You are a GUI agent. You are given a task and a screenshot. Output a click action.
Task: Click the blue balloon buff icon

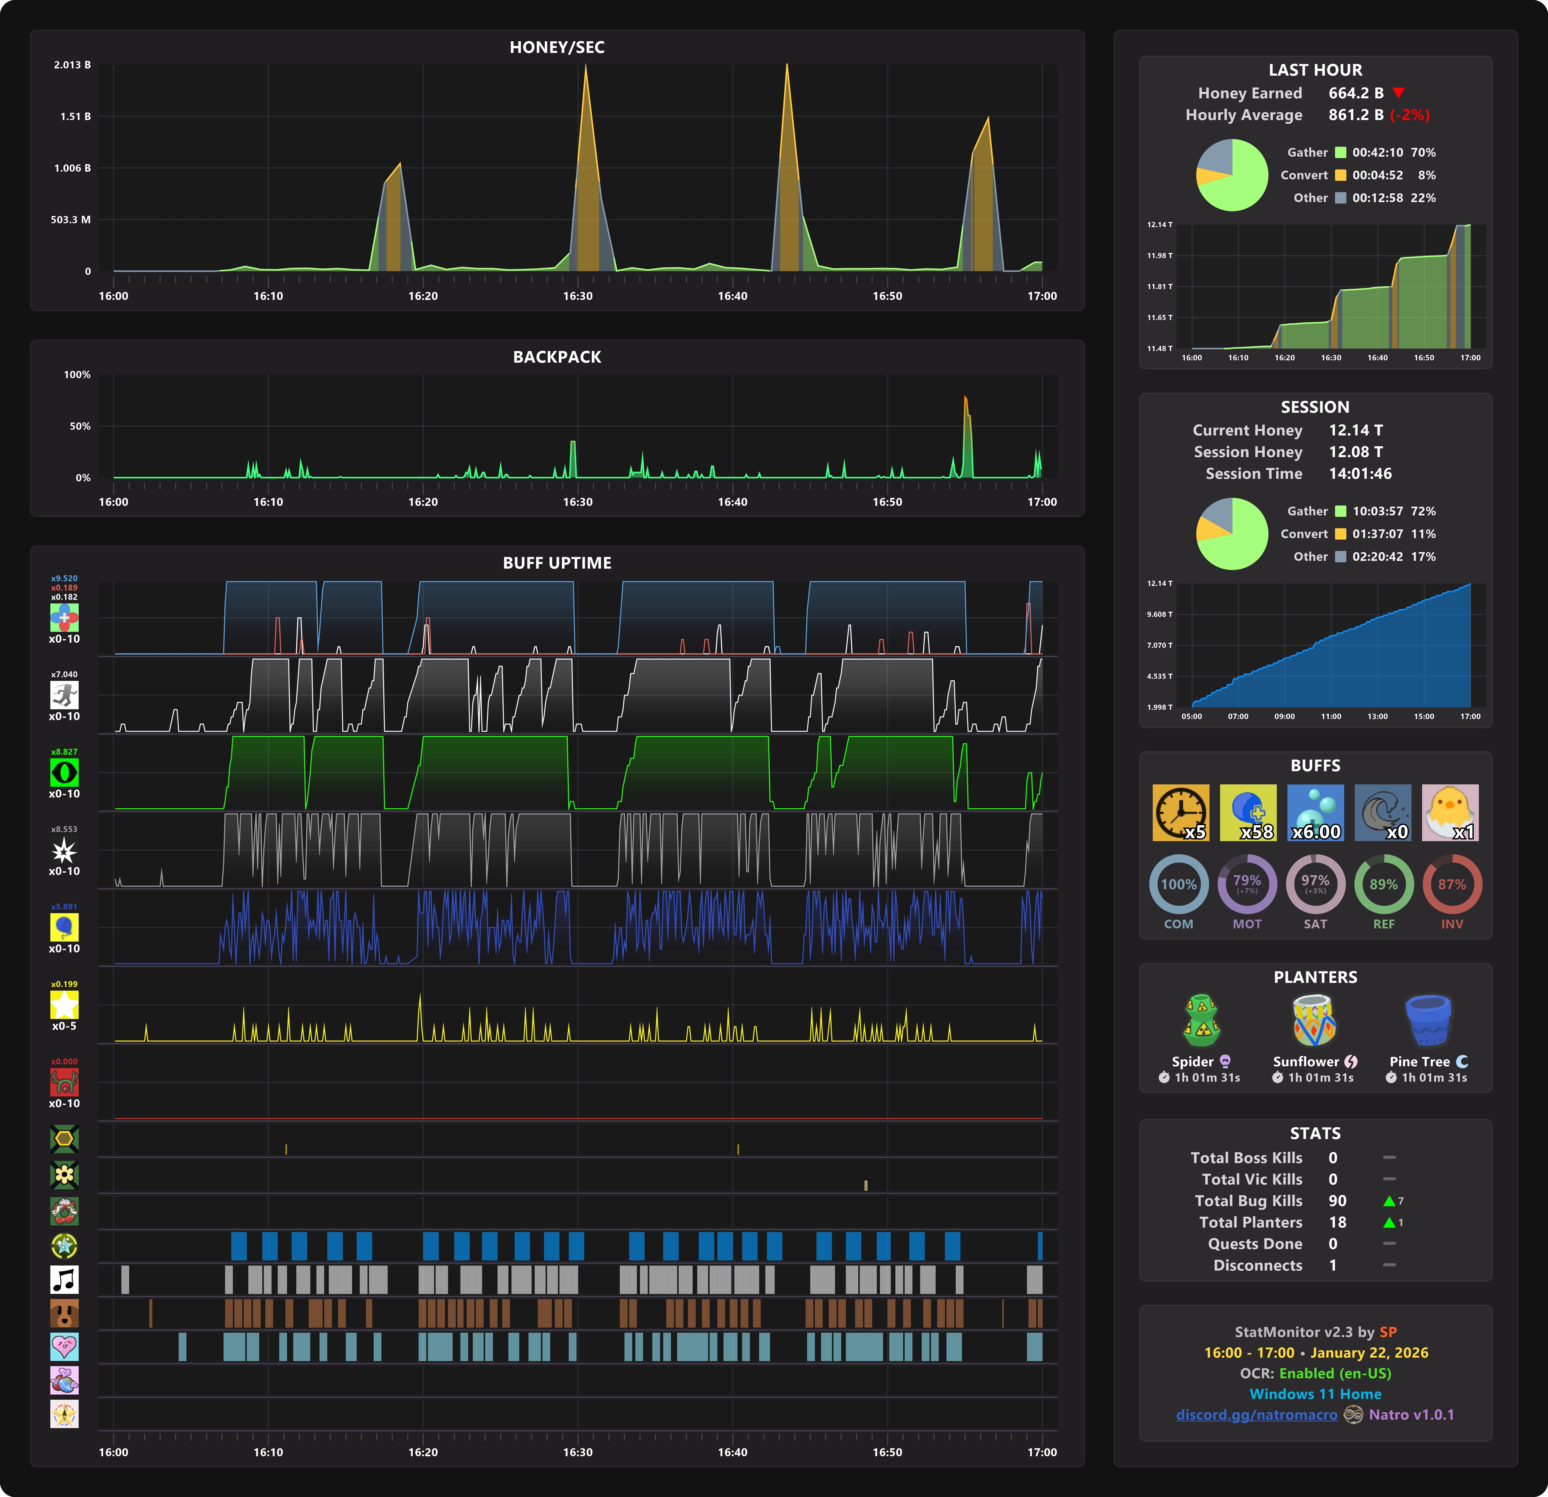click(x=64, y=927)
